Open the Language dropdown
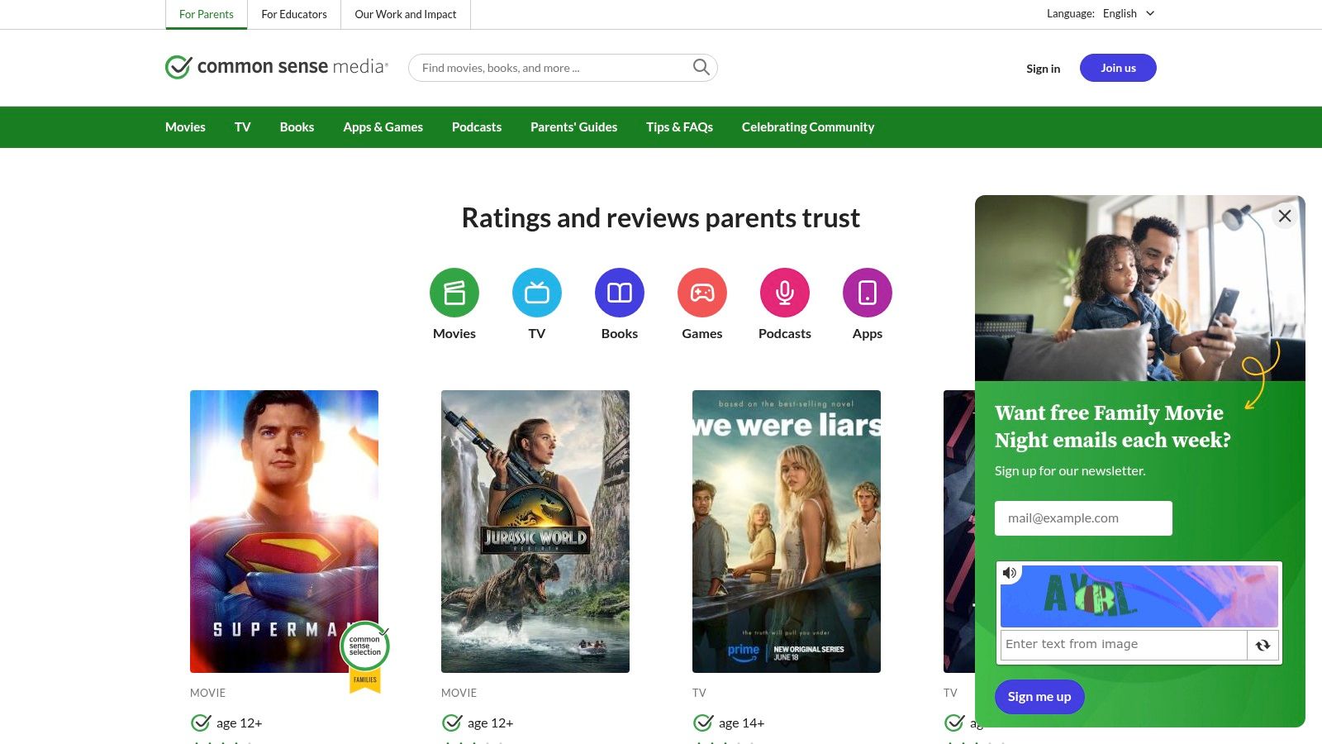This screenshot has width=1322, height=744. coord(1128,13)
